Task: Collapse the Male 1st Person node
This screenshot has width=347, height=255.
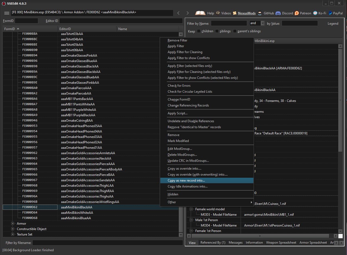Action: point(191,220)
